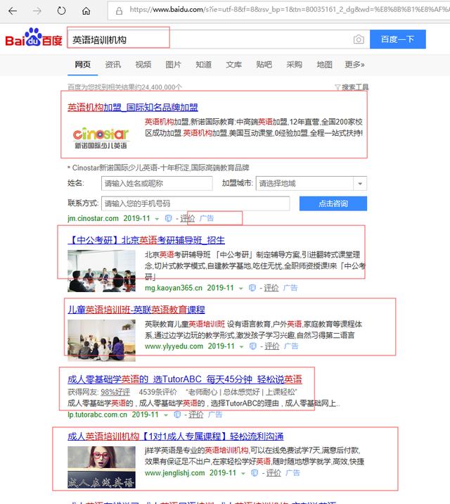Viewport: 450px width, 504px height.
Task: Expand the dropdown arrow after www.ylyyedu.com 2019-11
Action: tap(241, 347)
